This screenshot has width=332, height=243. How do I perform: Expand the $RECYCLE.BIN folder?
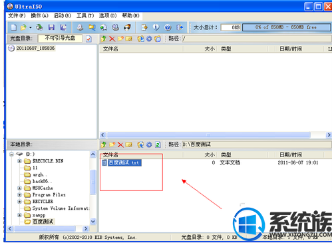pos(19,161)
